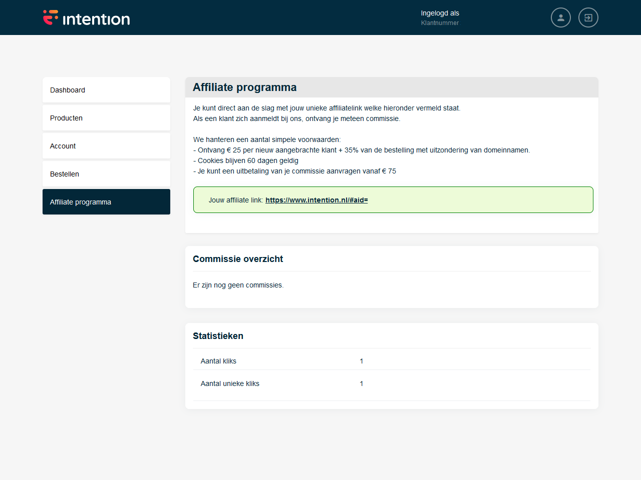This screenshot has width=641, height=480.
Task: Open Bestellen in the sidebar
Action: click(x=106, y=174)
